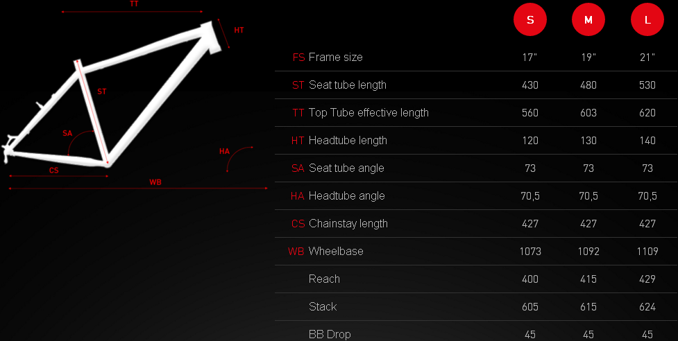Click the red L size badge
This screenshot has width=678, height=341.
[x=647, y=20]
